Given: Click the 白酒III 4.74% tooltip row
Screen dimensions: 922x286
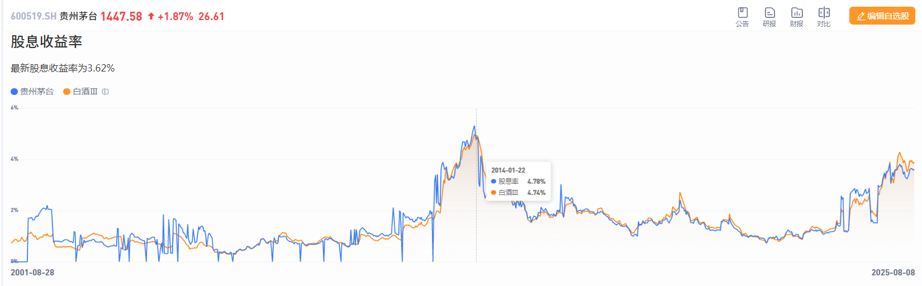Looking at the screenshot, I should (518, 193).
